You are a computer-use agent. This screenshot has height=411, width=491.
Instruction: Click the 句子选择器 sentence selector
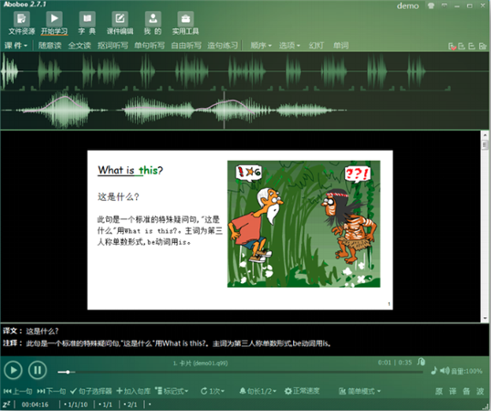91,391
